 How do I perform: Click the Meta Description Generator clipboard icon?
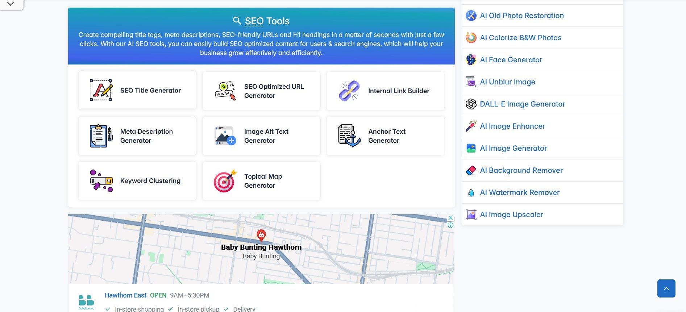[x=101, y=136]
